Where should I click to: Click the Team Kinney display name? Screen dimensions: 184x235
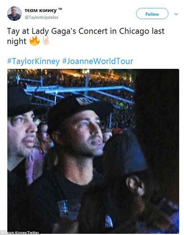click(x=40, y=10)
